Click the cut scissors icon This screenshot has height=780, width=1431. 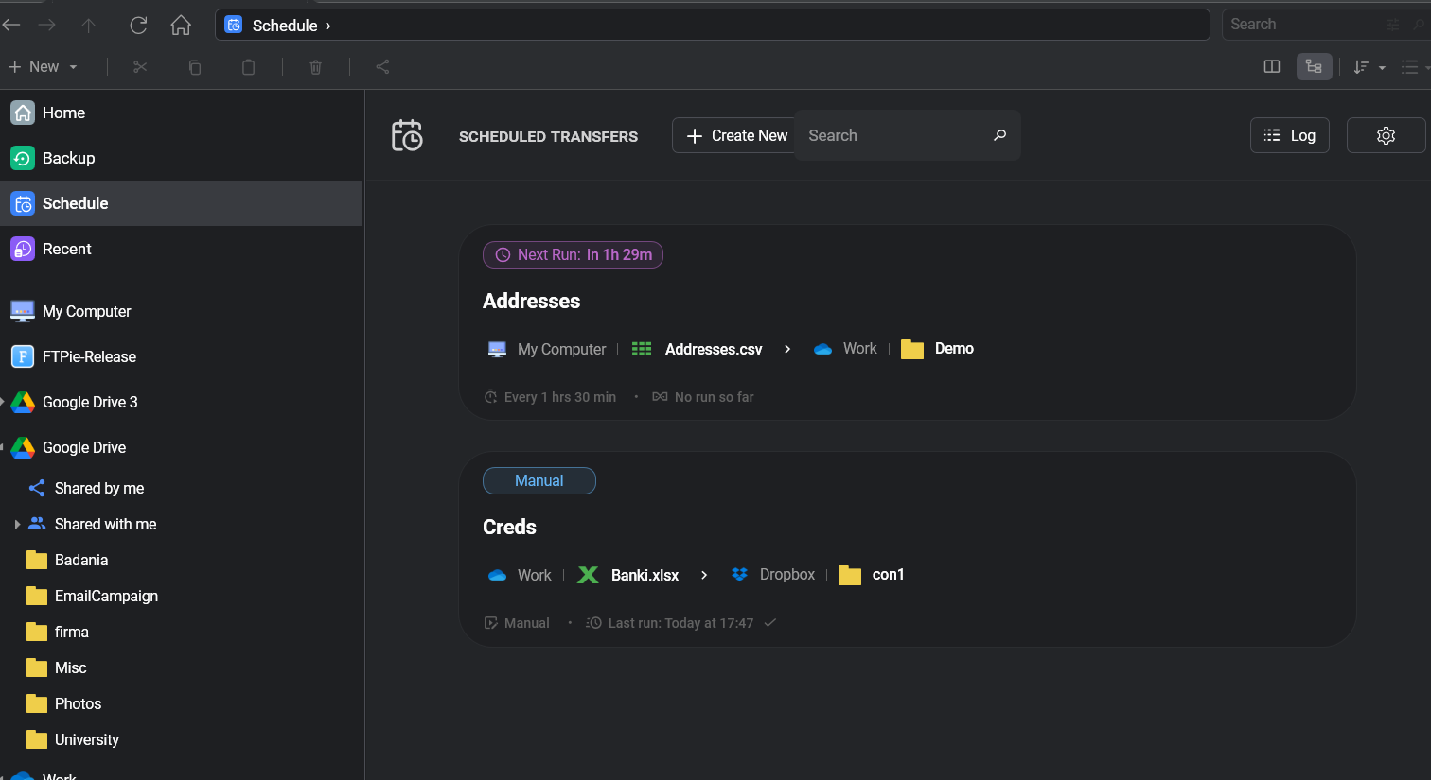[140, 67]
